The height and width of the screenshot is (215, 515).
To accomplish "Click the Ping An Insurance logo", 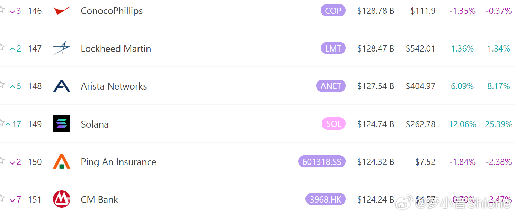I will (62, 161).
